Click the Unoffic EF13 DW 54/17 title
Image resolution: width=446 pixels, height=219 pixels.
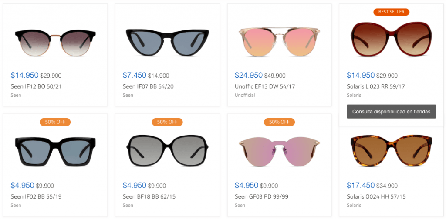265,86
